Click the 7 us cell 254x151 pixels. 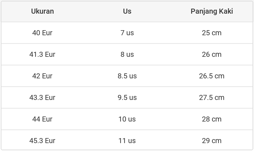click(127, 33)
